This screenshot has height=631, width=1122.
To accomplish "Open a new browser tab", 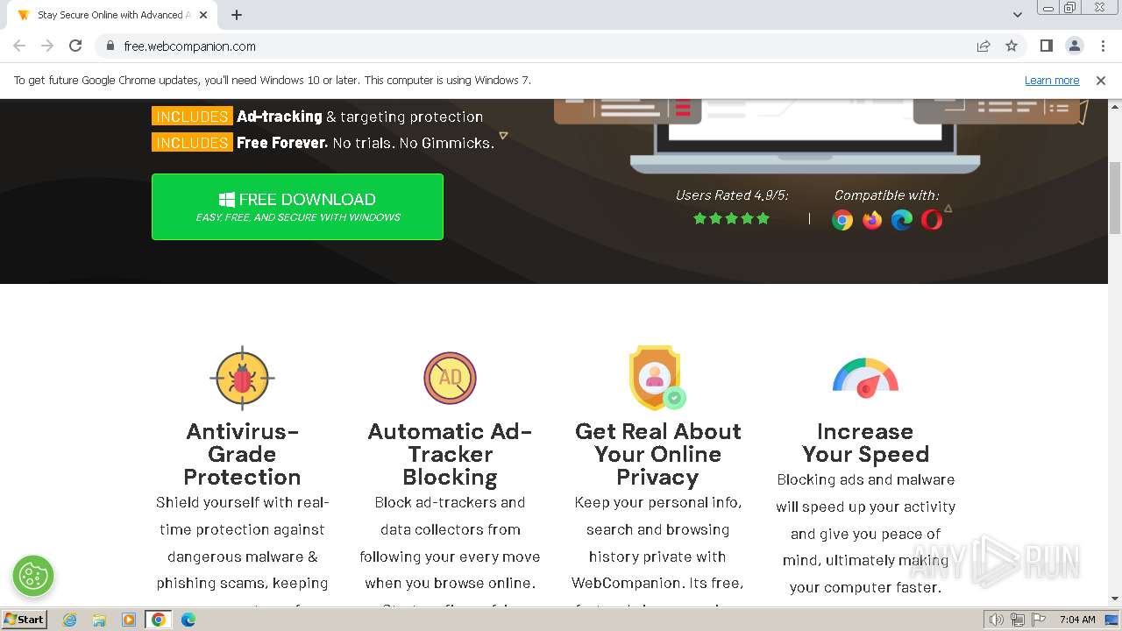I will click(237, 15).
